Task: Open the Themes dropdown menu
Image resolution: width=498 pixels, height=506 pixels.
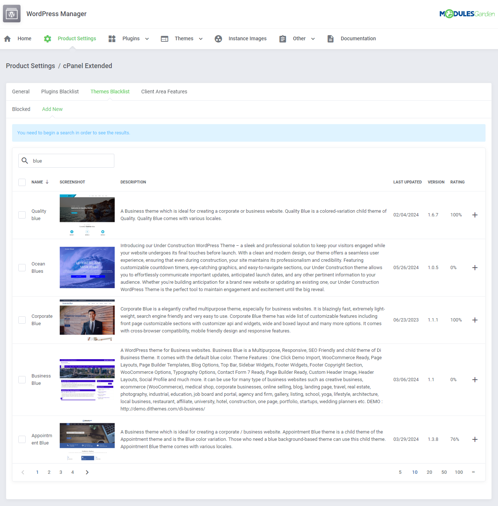Action: [200, 38]
